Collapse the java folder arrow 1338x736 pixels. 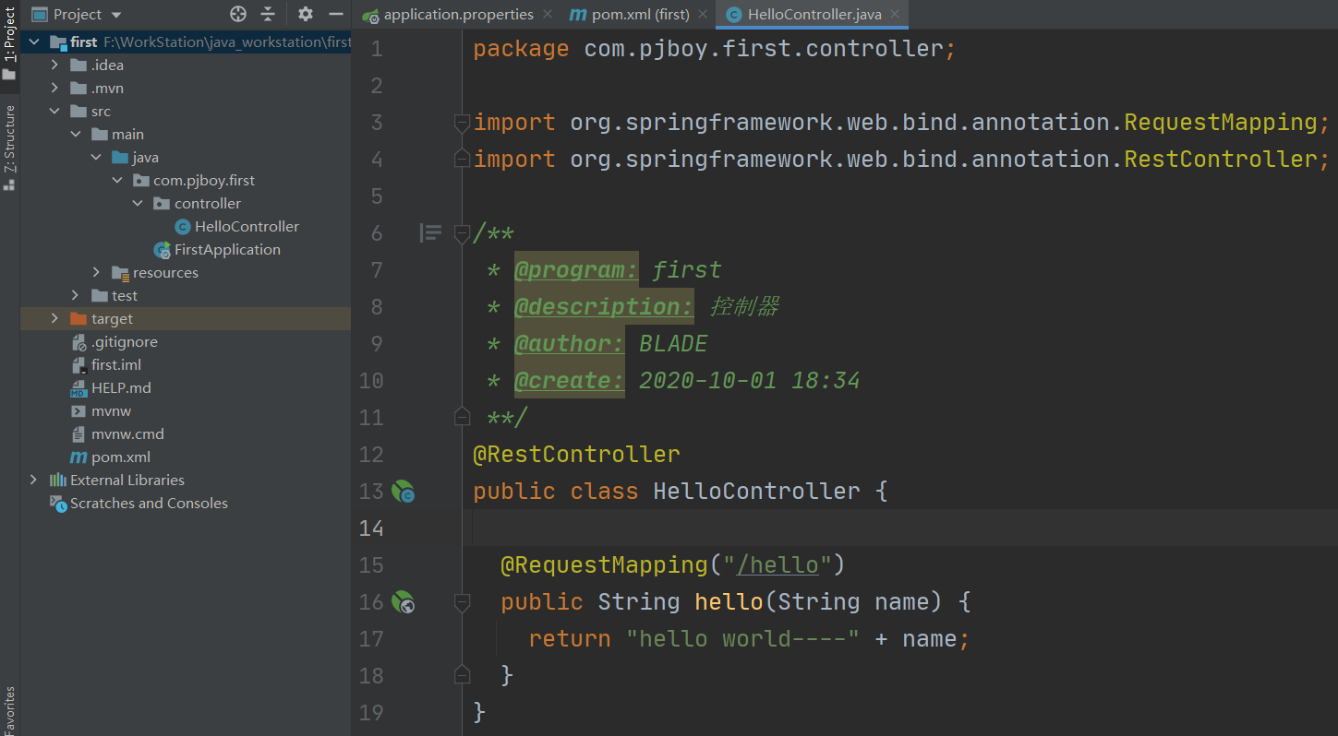click(x=96, y=157)
